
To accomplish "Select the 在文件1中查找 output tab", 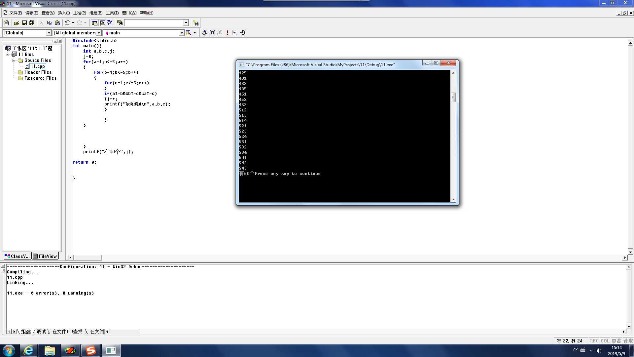I will tap(67, 332).
